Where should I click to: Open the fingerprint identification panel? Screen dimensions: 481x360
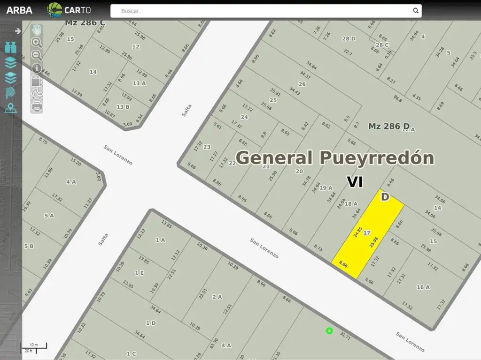coord(10,93)
